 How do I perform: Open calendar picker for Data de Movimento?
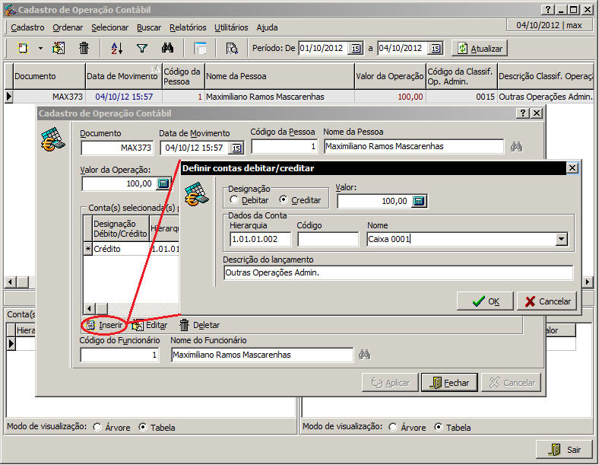coord(236,148)
